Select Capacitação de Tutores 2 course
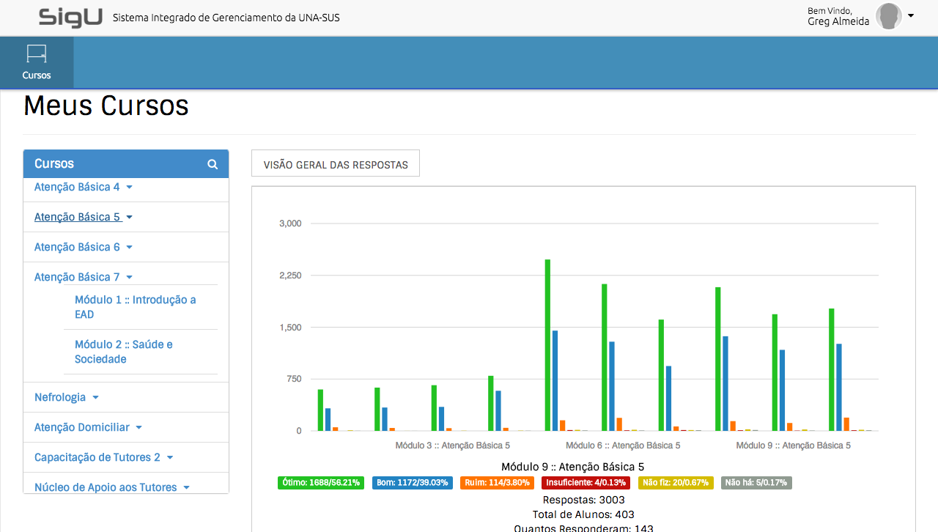The height and width of the screenshot is (532, 938). [x=97, y=457]
